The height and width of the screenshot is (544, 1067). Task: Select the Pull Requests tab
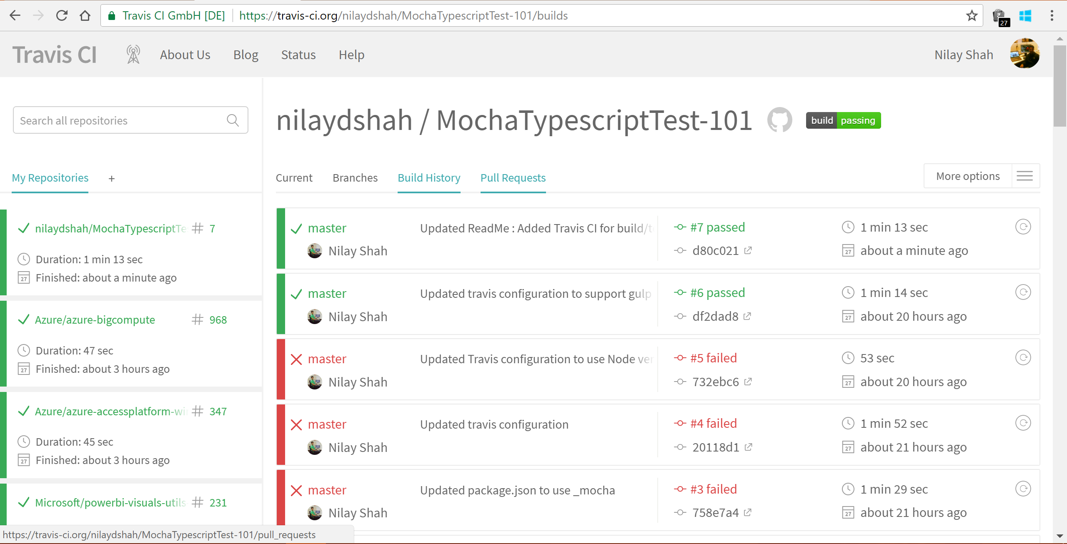pyautogui.click(x=514, y=177)
